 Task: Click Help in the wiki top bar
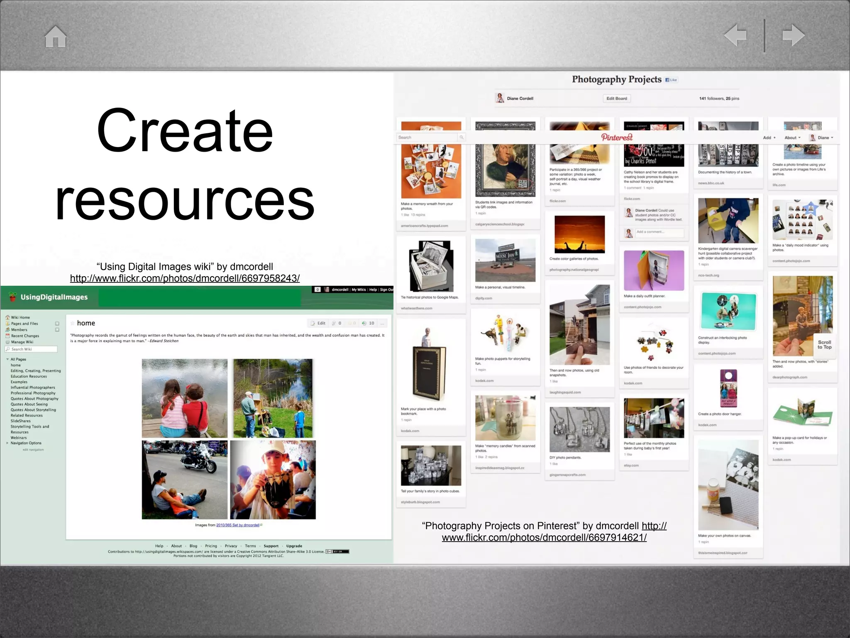coord(373,290)
